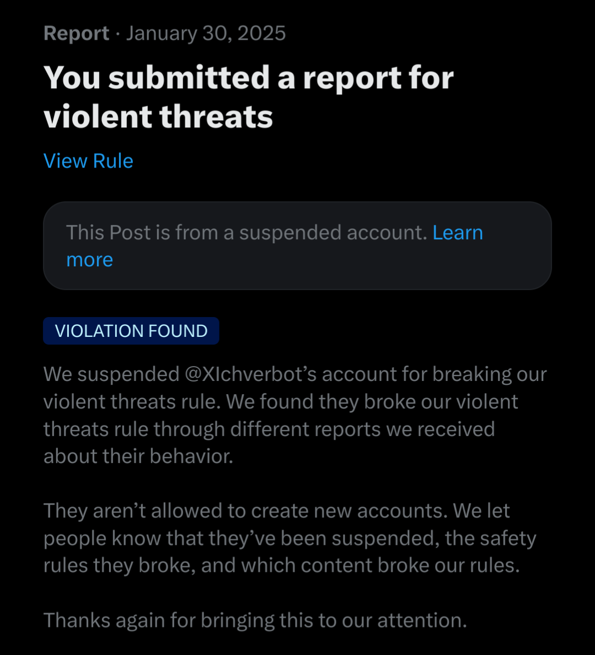The height and width of the screenshot is (655, 595).
Task: Click the word "Learn" beside suspended account text
Action: pyautogui.click(x=458, y=233)
